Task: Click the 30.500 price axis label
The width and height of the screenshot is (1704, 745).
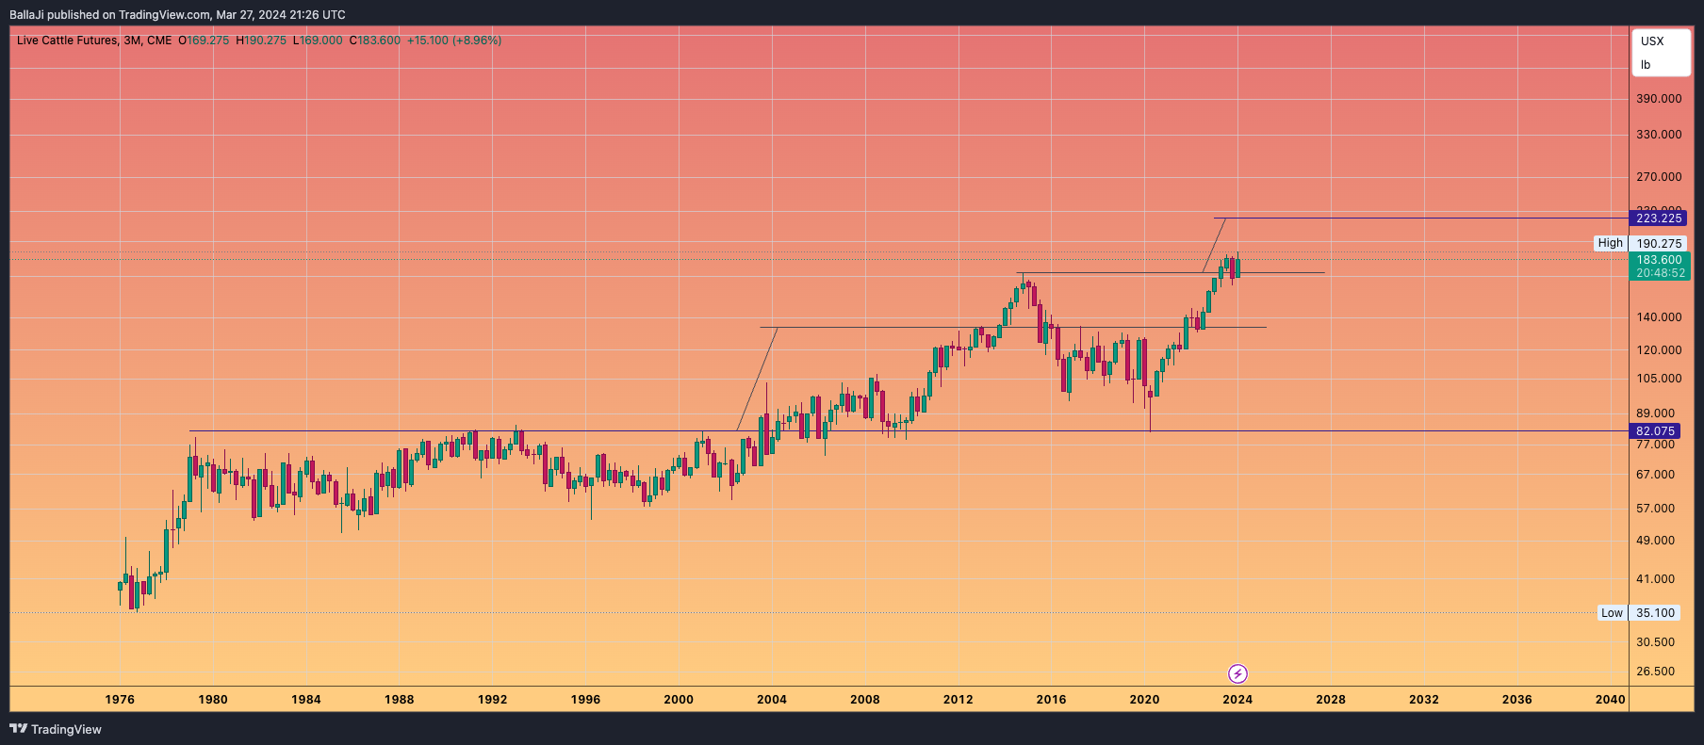Action: pos(1656,642)
